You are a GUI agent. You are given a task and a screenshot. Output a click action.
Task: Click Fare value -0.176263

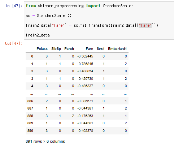[85, 116]
